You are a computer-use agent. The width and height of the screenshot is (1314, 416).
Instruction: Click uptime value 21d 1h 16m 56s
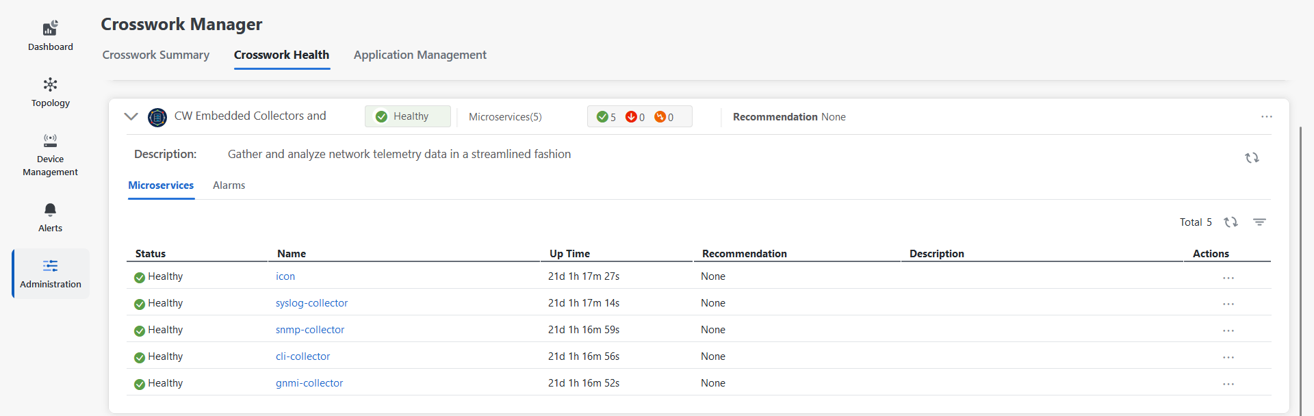pos(584,356)
